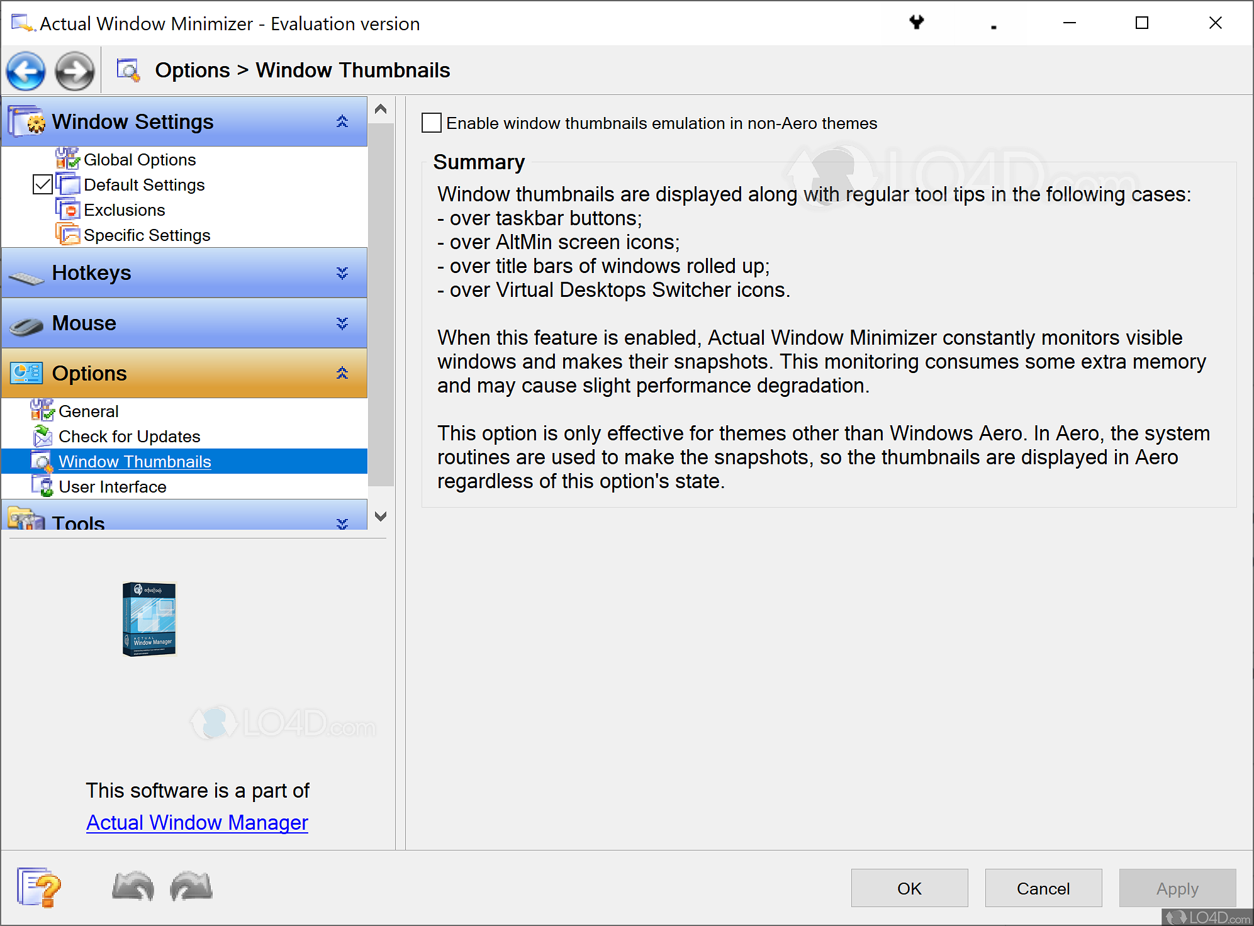Click the forward navigation arrow

[x=74, y=70]
